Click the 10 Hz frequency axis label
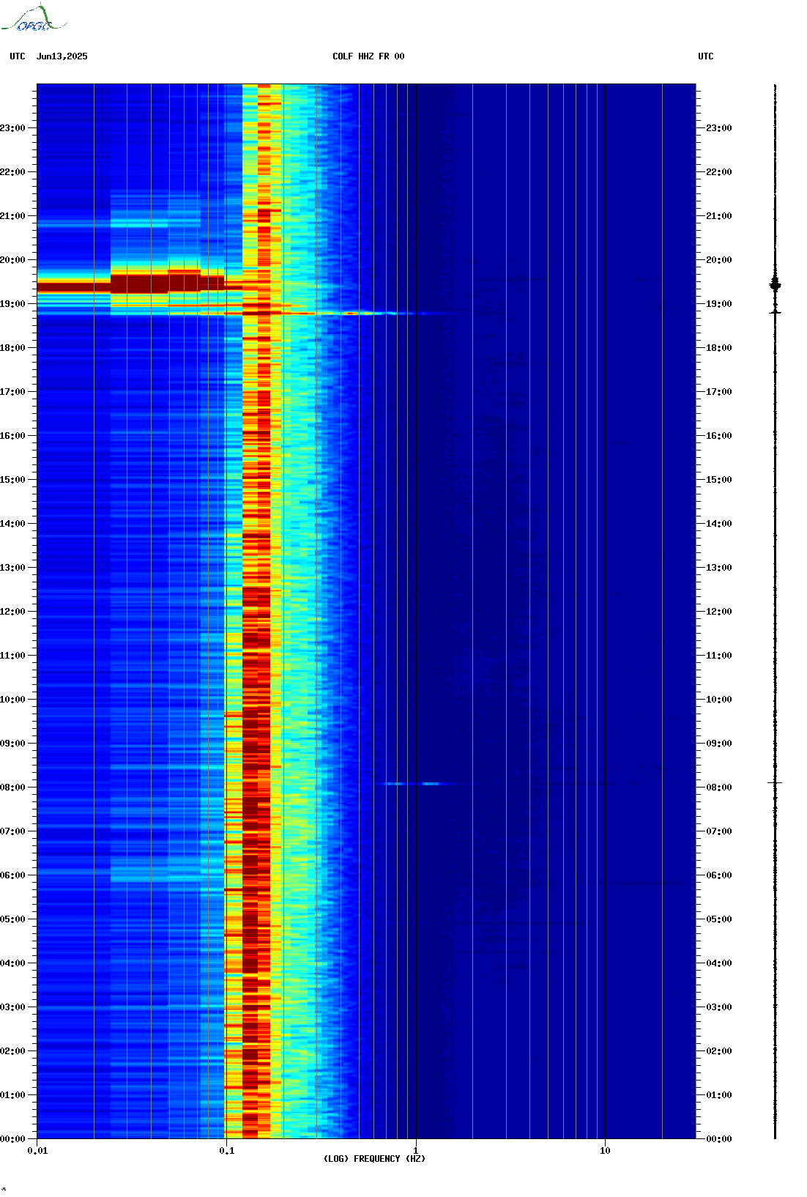The image size is (807, 1197). pyautogui.click(x=605, y=1151)
